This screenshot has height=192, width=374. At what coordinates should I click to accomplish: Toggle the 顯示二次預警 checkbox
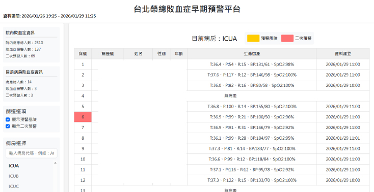tap(8, 126)
